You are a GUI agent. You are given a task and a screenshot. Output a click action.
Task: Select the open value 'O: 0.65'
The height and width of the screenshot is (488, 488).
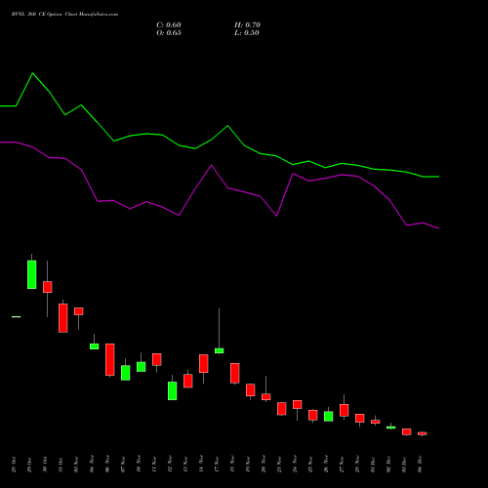(x=169, y=33)
